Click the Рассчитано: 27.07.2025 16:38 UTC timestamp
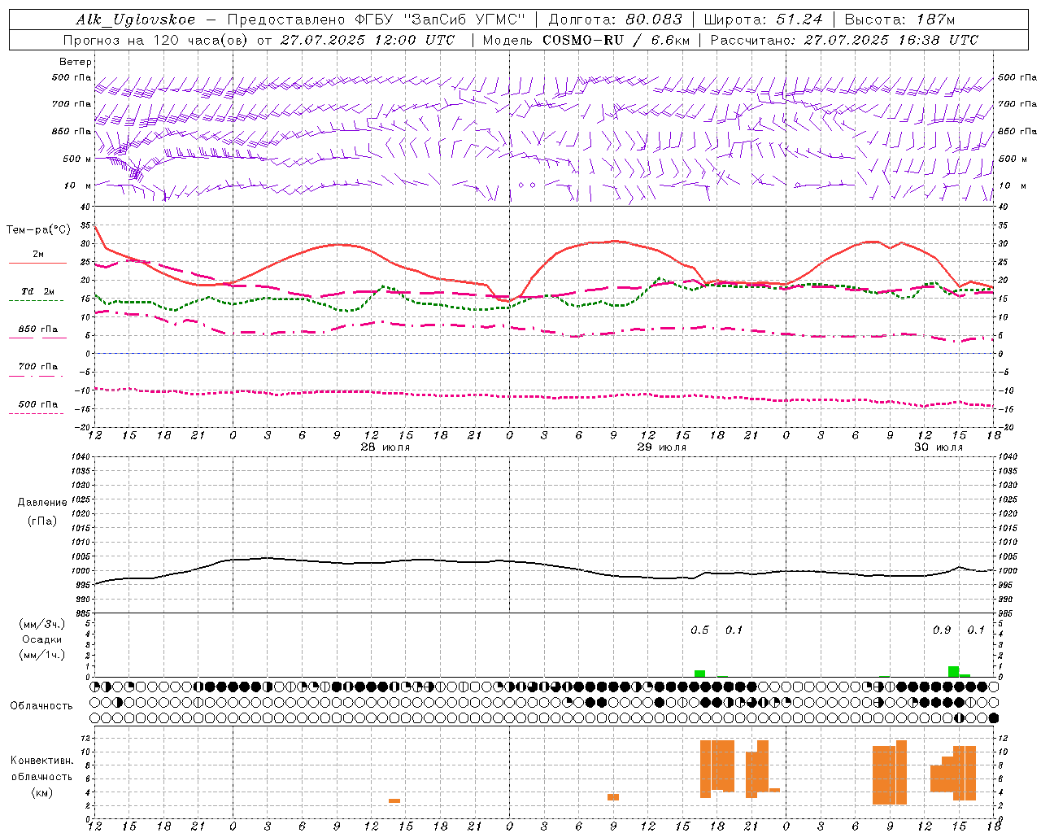 tap(845, 40)
